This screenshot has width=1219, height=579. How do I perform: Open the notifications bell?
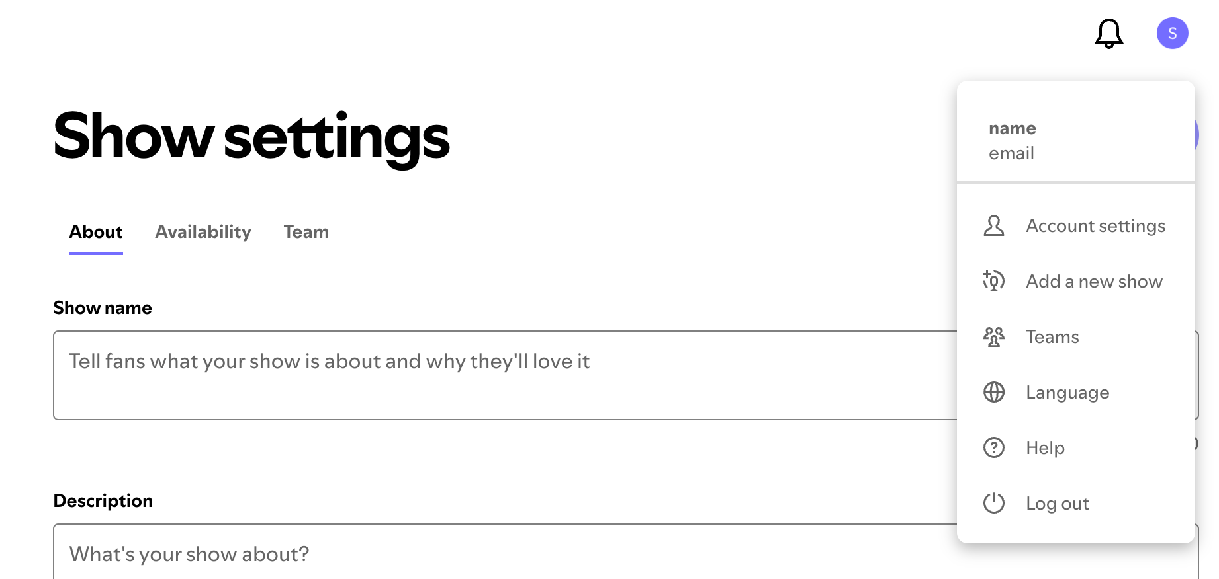pyautogui.click(x=1108, y=33)
